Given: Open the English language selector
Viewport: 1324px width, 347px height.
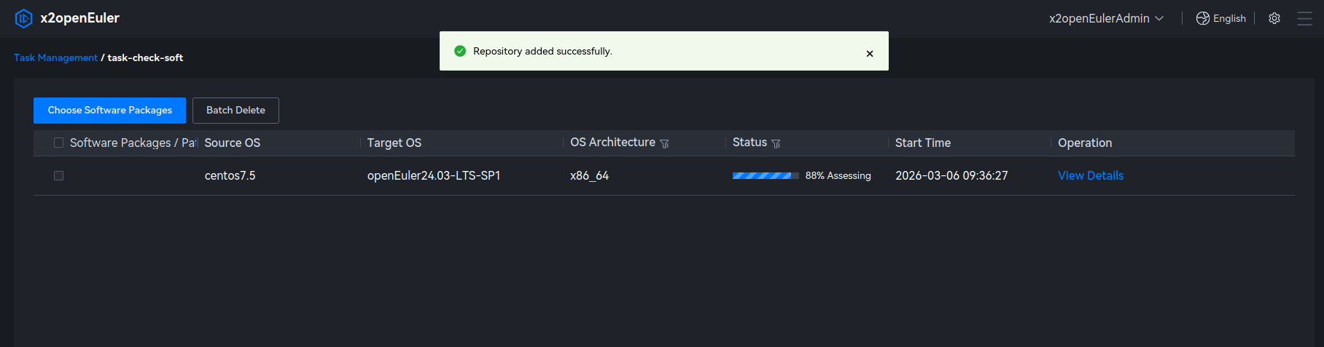Looking at the screenshot, I should [1229, 18].
